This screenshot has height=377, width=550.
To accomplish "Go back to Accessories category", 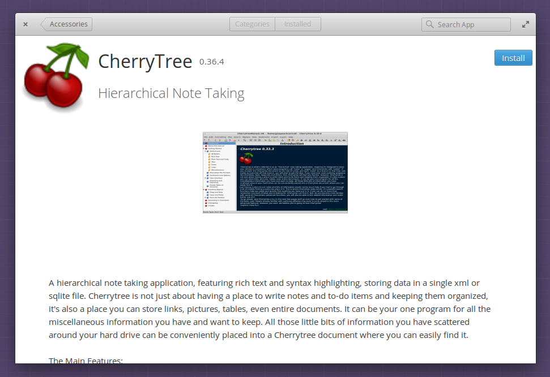I will click(x=67, y=24).
